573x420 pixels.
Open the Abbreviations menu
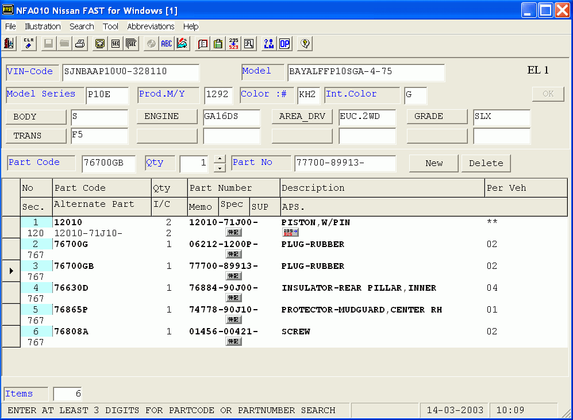pos(151,26)
